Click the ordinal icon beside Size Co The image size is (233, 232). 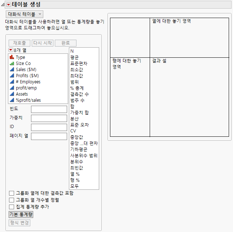point(12,63)
